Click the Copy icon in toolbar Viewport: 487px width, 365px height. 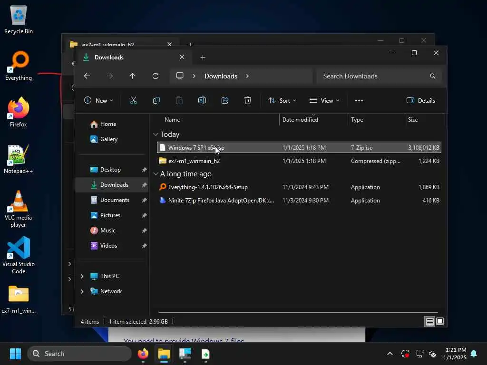pos(156,101)
